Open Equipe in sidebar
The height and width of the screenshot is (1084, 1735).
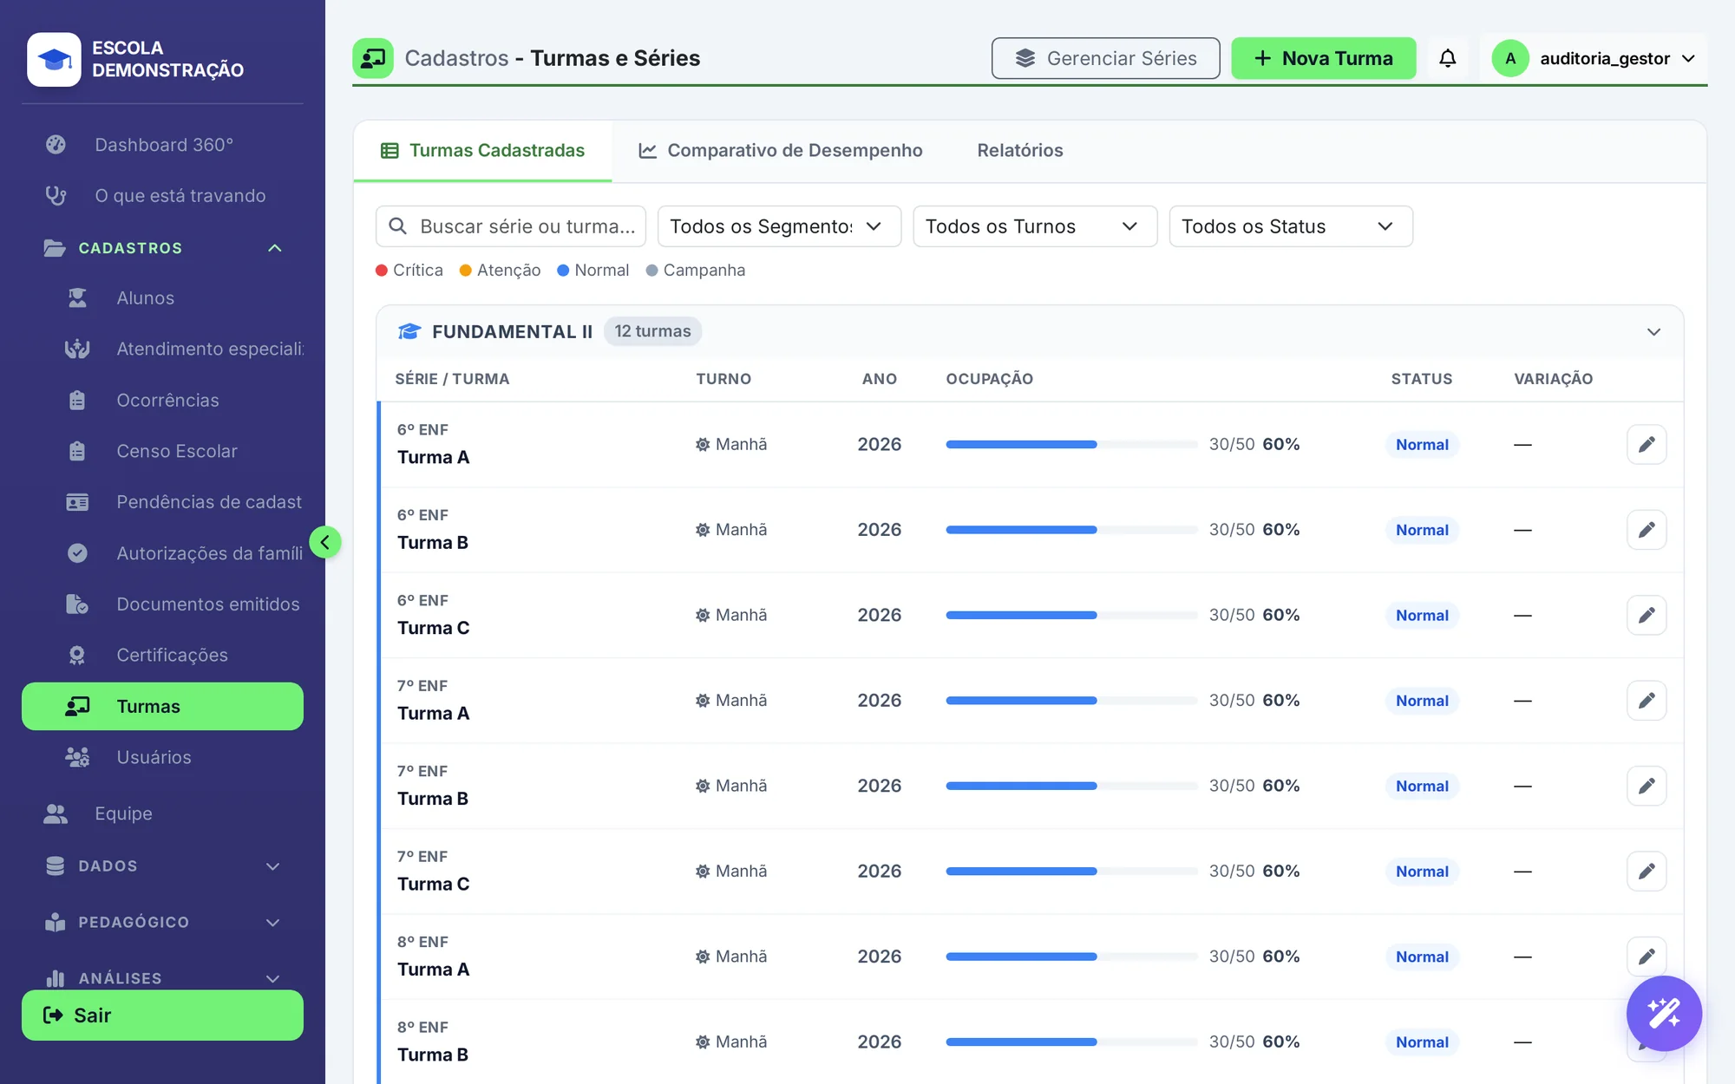pyautogui.click(x=162, y=813)
